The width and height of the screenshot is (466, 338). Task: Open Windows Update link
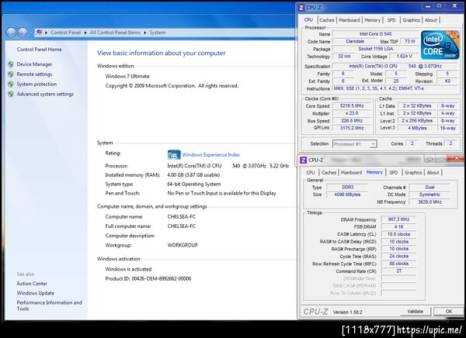(x=36, y=293)
